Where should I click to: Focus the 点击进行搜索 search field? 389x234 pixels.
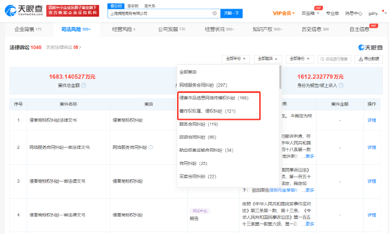click(334, 59)
